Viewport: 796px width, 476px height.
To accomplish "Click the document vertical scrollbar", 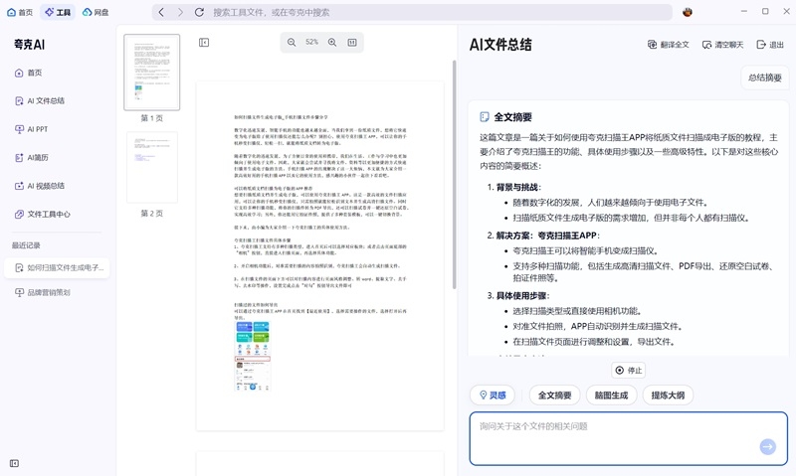I will point(454,175).
